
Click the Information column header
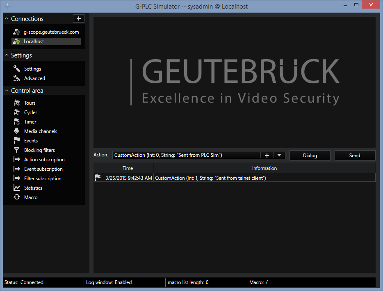click(x=264, y=168)
